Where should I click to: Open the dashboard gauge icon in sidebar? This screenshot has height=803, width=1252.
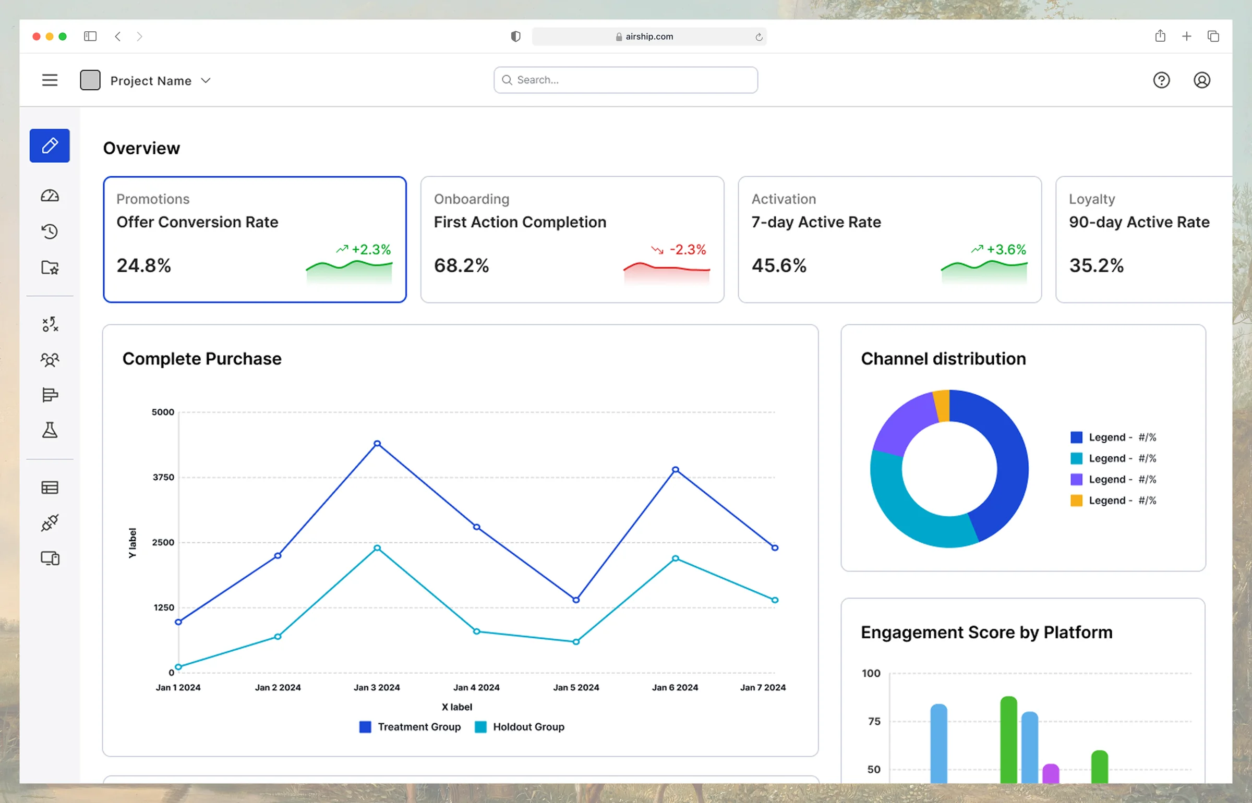(50, 196)
